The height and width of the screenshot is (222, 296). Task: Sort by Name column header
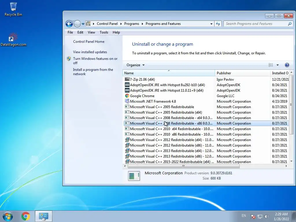point(169,73)
